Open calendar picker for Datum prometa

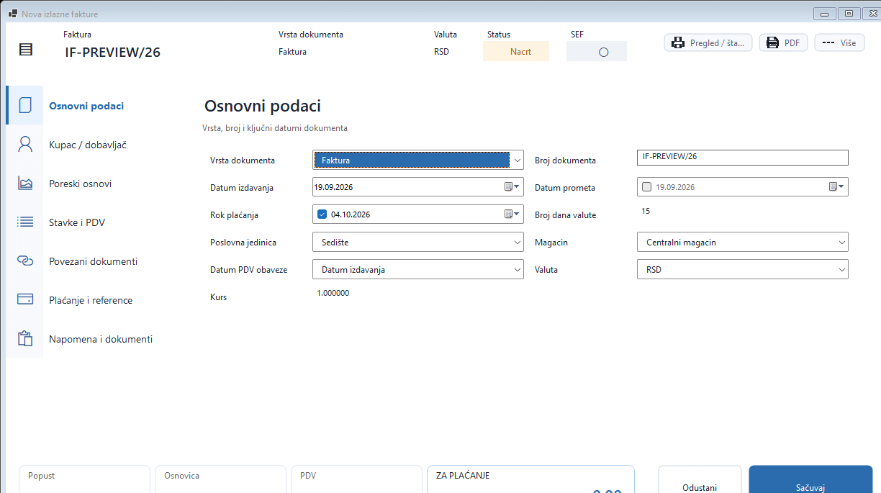point(836,187)
